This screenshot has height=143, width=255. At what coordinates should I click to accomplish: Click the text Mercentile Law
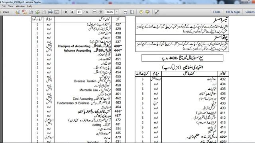point(89,90)
